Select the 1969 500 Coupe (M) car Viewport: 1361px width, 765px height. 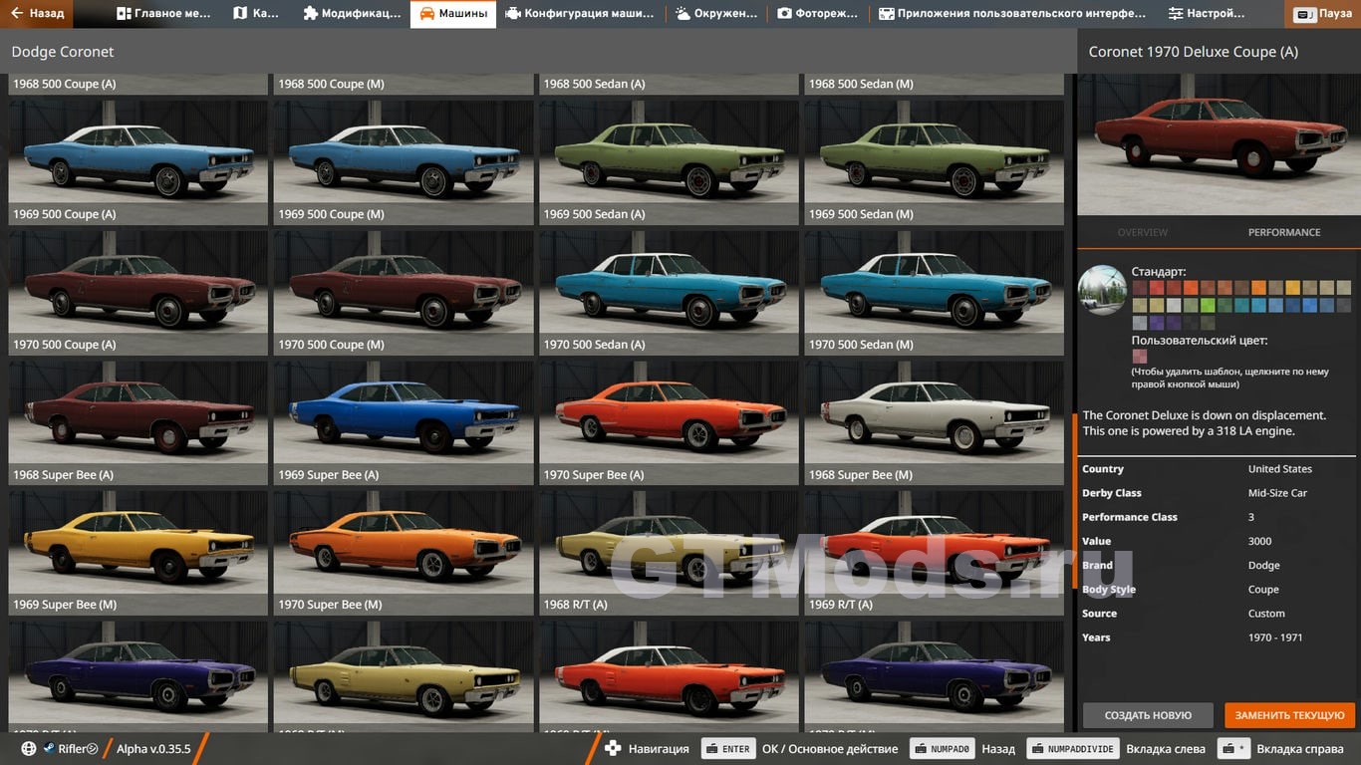404,163
